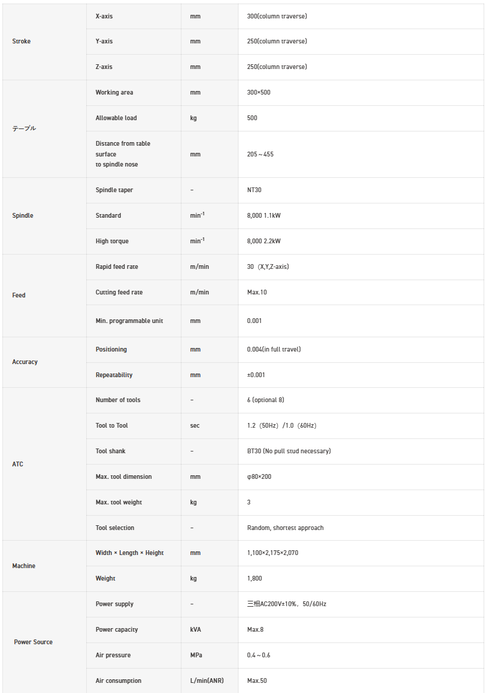Click the Rapid feed rate label
Image resolution: width=486 pixels, height=693 pixels.
click(117, 266)
